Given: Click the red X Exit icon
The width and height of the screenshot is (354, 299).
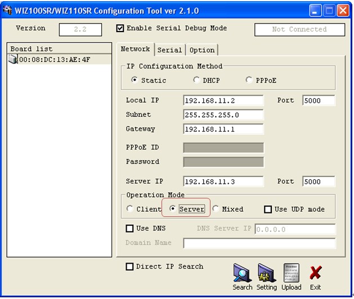Looking at the screenshot, I should (315, 273).
